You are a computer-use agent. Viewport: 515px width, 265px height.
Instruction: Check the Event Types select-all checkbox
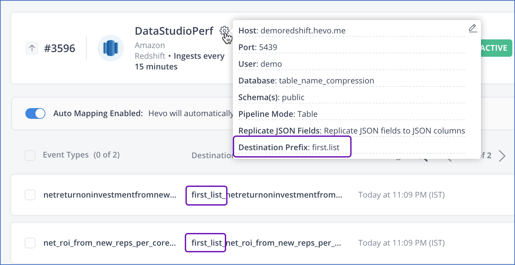30,155
